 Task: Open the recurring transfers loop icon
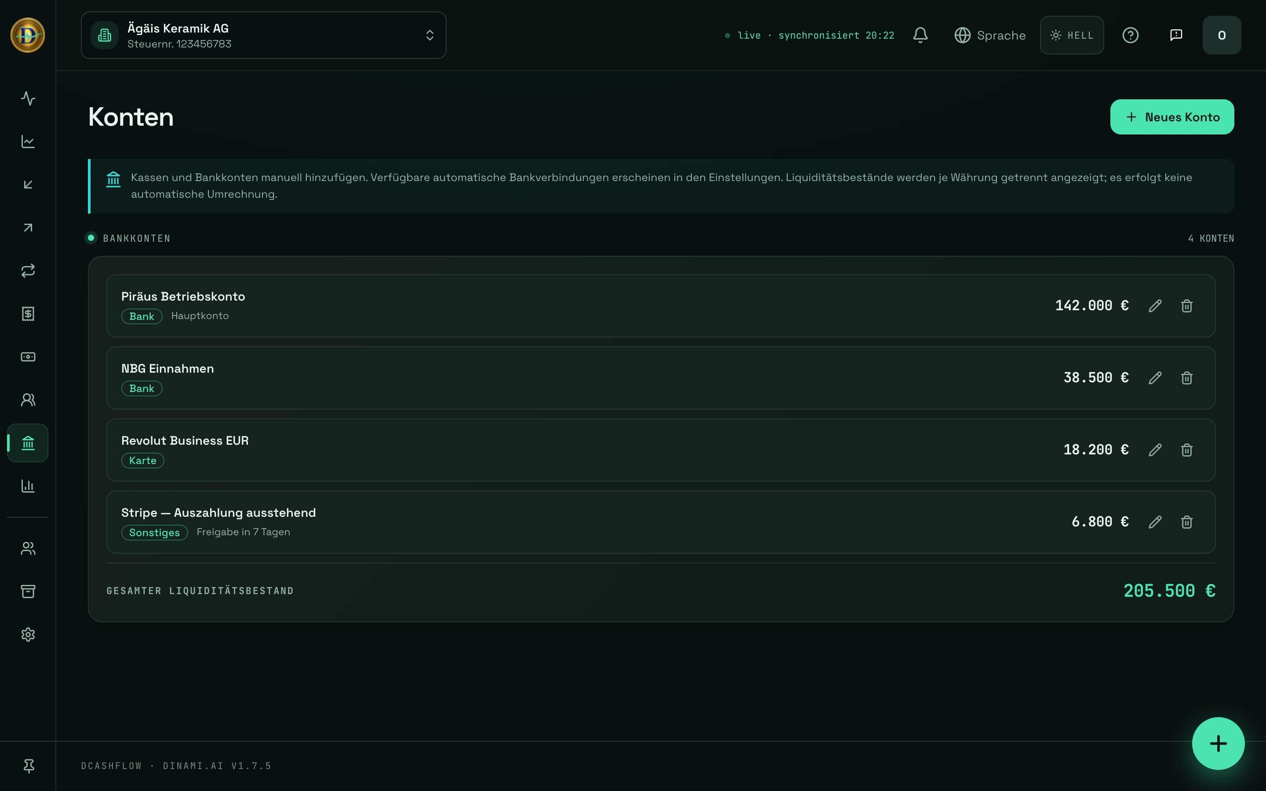pos(28,270)
